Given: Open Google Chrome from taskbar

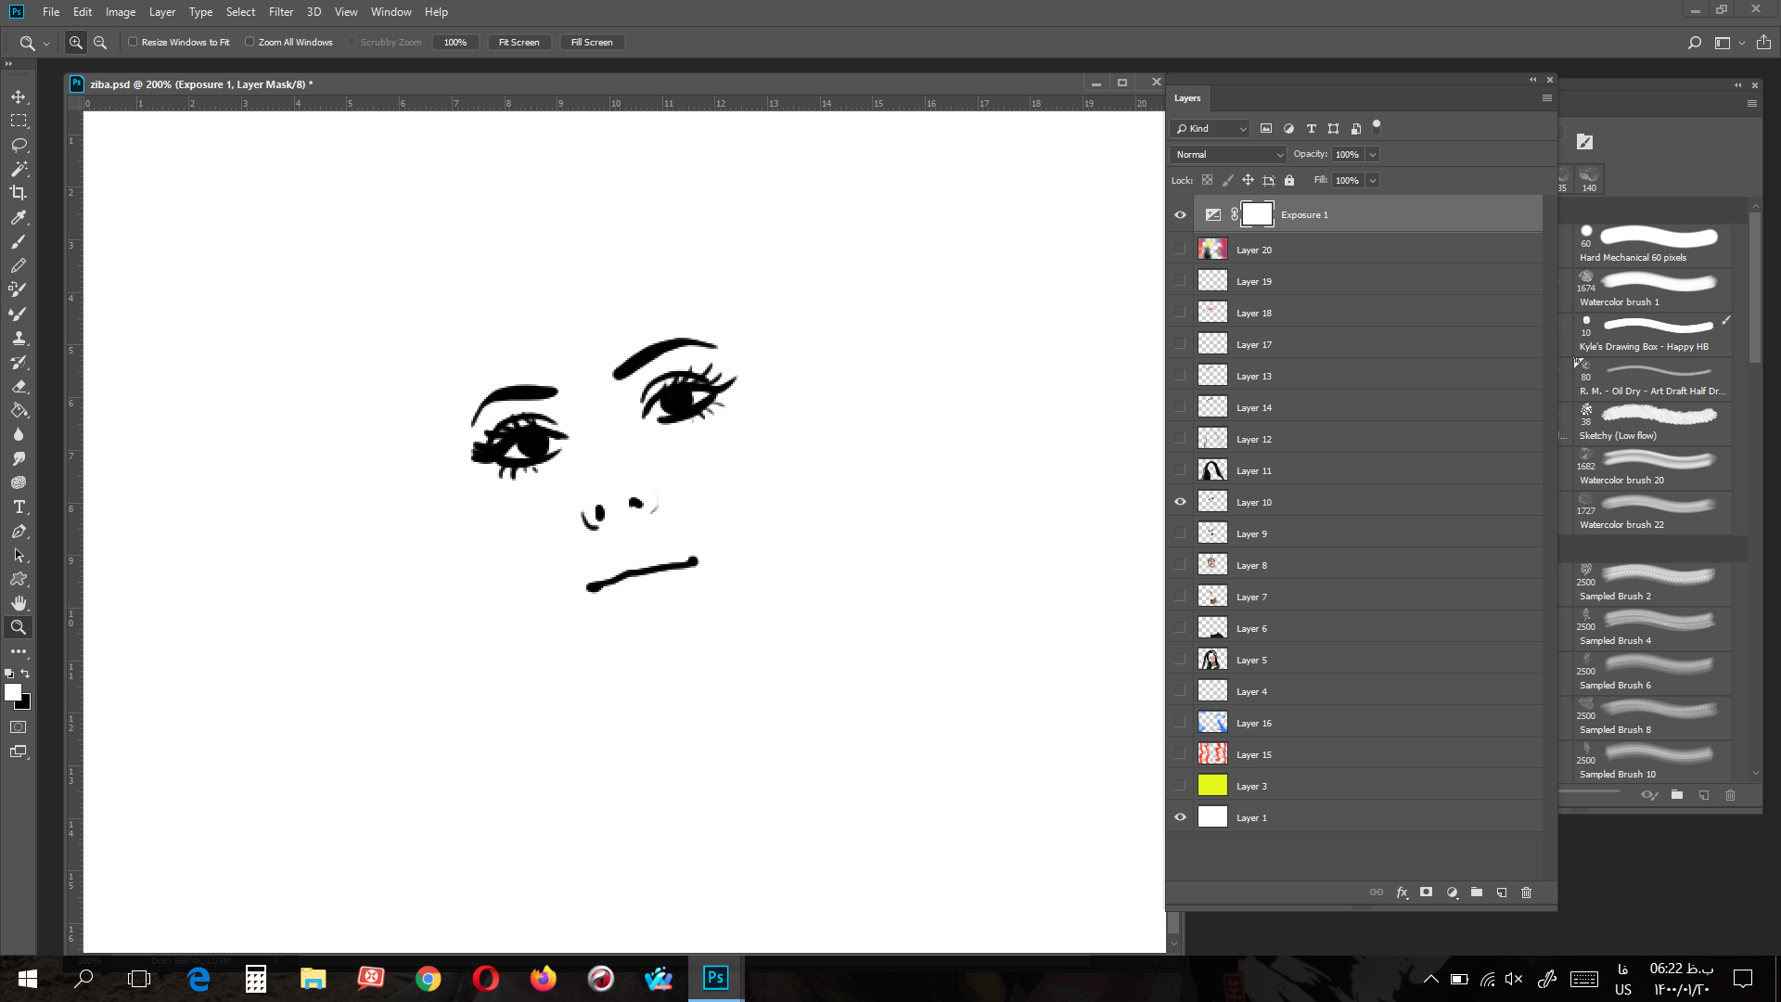Looking at the screenshot, I should pyautogui.click(x=429, y=979).
